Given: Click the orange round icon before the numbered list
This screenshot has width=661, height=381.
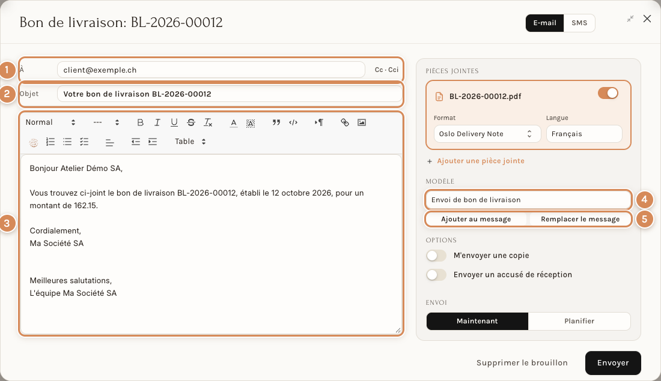Looking at the screenshot, I should (34, 142).
